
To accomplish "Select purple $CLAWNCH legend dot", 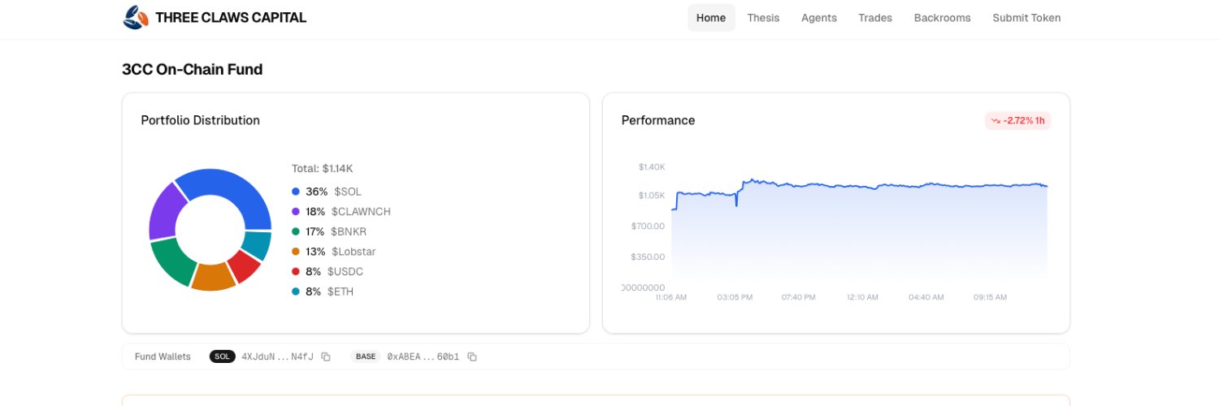I will 296,212.
